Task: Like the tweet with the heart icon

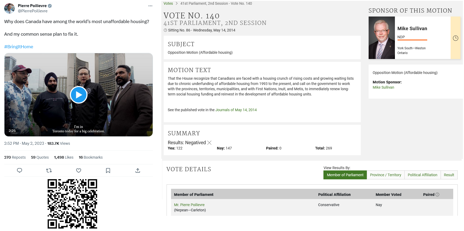Action: click(79, 170)
